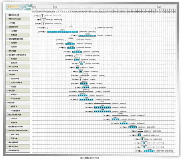181x159 pixels.
Task: Collapse the task group above 人文歷史
Action: (x=7, y=27)
